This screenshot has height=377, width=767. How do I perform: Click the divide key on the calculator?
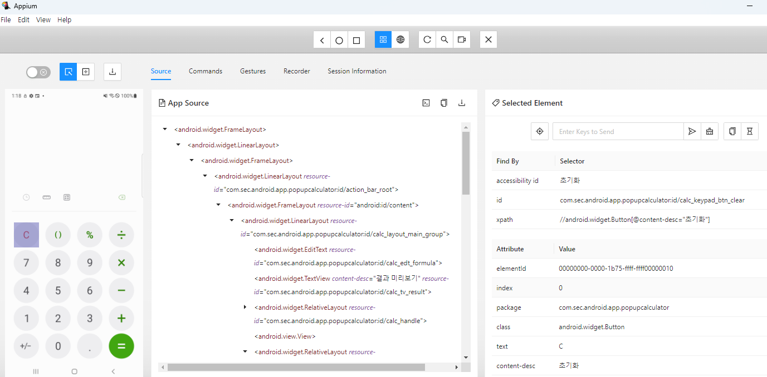coord(121,235)
